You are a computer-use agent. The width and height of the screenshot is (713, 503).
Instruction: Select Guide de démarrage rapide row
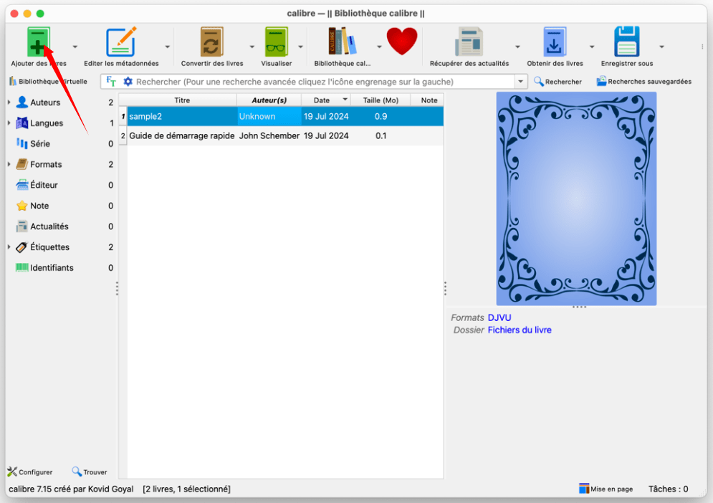coord(281,135)
